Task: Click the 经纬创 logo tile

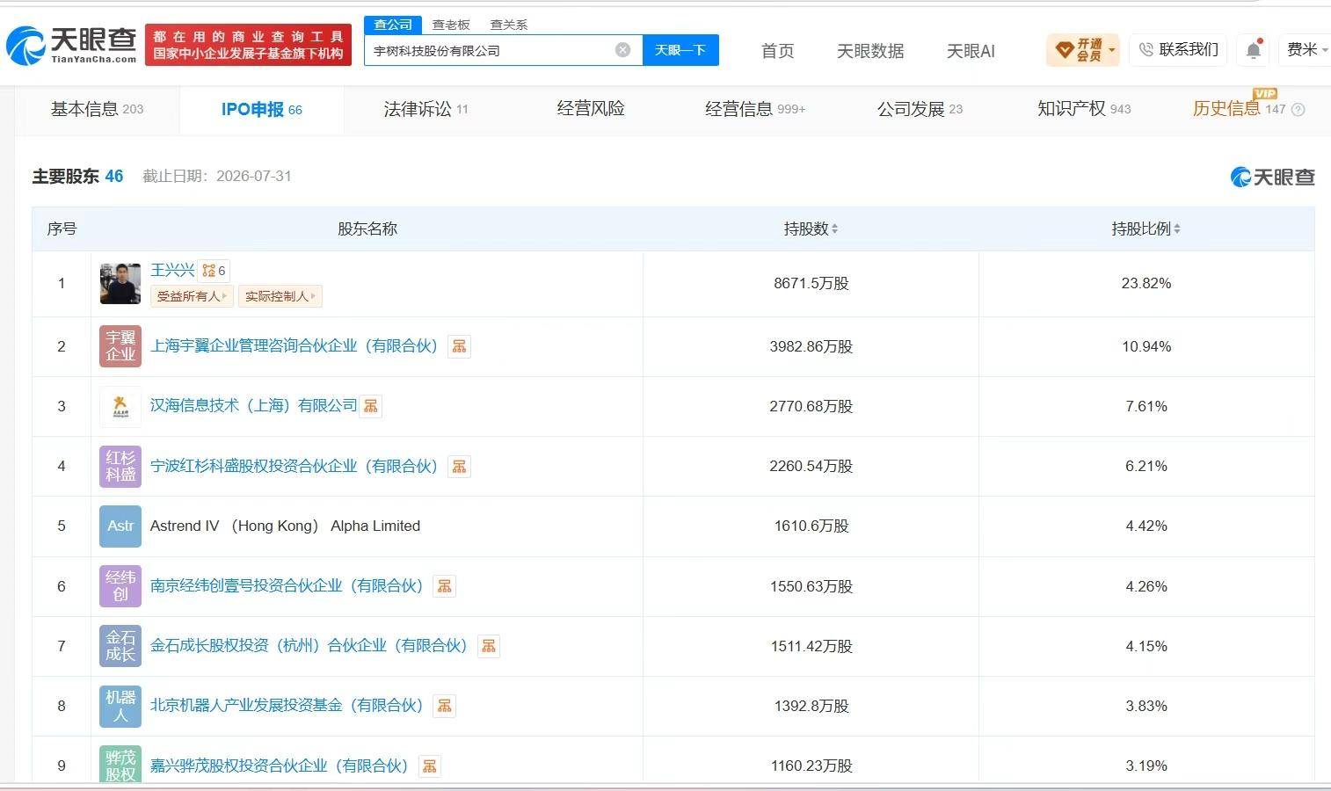Action: click(120, 586)
